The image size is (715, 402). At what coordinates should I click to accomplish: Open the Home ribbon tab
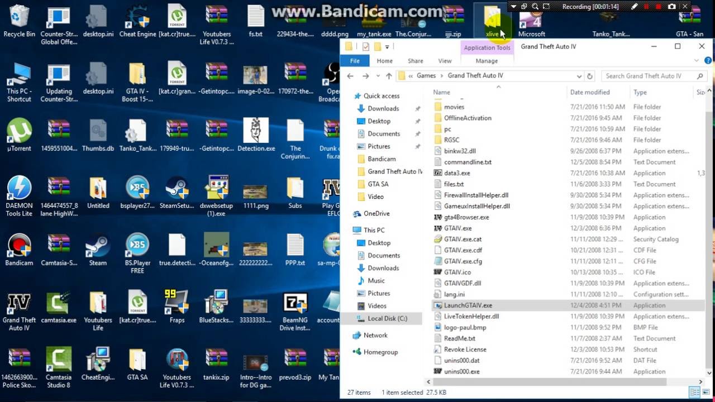tap(384, 61)
